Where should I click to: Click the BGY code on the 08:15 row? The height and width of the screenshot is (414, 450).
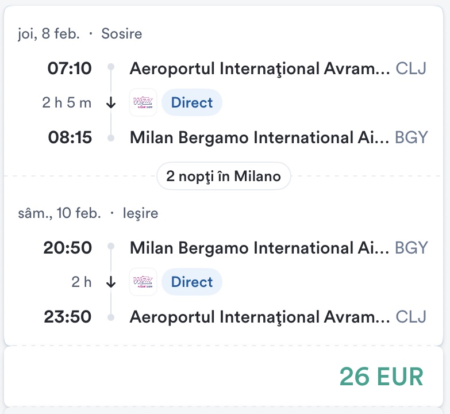411,138
